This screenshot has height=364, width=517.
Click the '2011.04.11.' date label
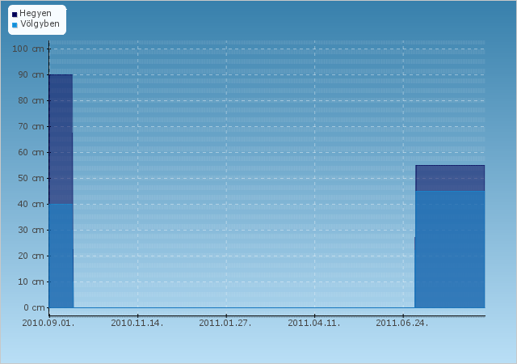pyautogui.click(x=314, y=323)
